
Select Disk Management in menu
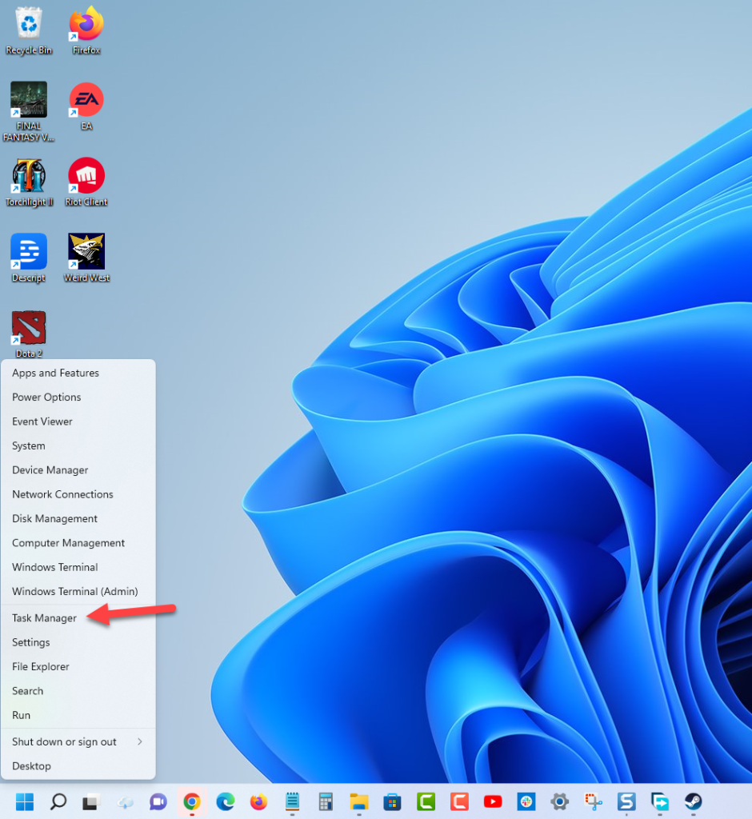pyautogui.click(x=78, y=518)
